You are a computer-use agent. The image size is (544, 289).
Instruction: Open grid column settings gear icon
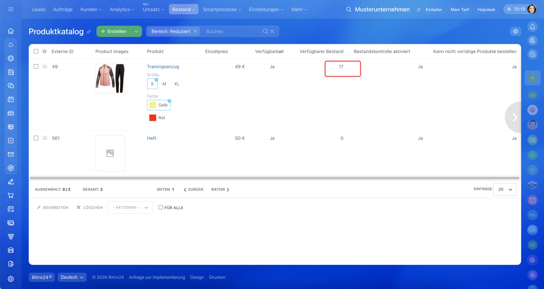tap(44, 51)
